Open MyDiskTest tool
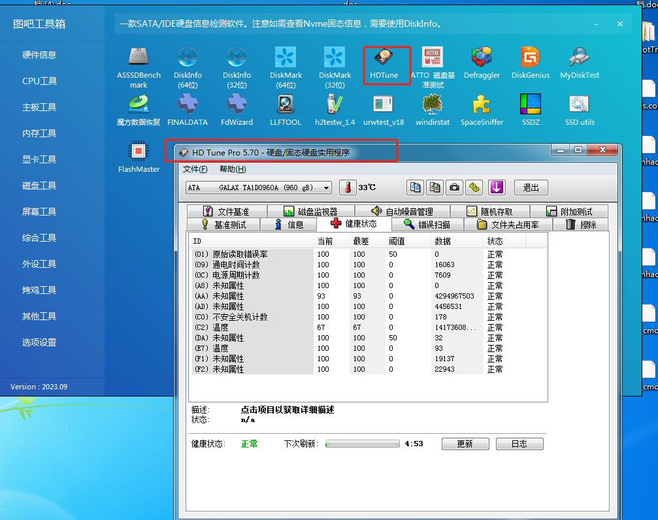The image size is (658, 520). tap(580, 63)
